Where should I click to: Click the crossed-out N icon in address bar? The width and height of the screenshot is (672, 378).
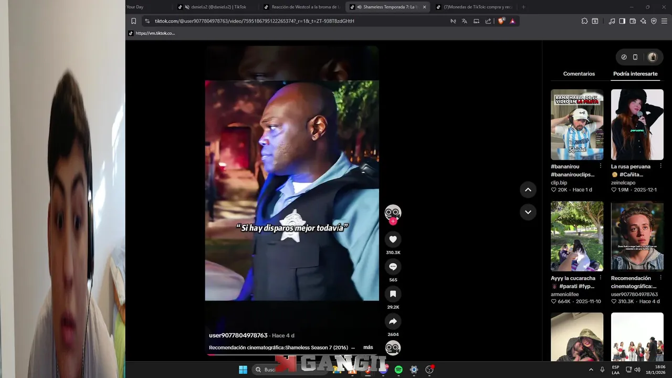pos(453,21)
